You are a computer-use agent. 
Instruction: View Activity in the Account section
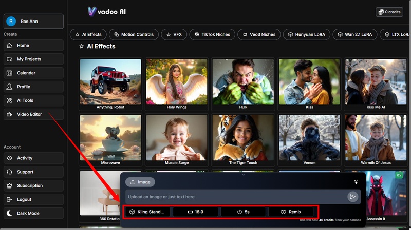33,158
